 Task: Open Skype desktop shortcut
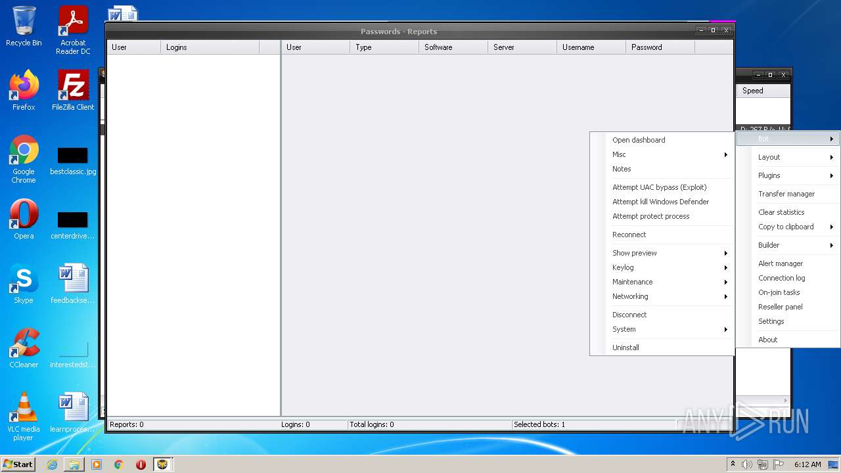tap(24, 284)
